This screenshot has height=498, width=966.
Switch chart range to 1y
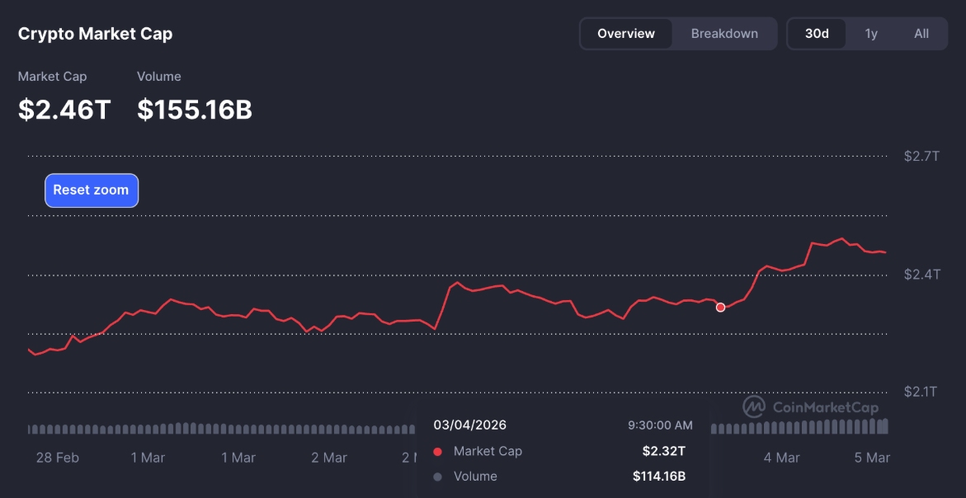pos(871,34)
